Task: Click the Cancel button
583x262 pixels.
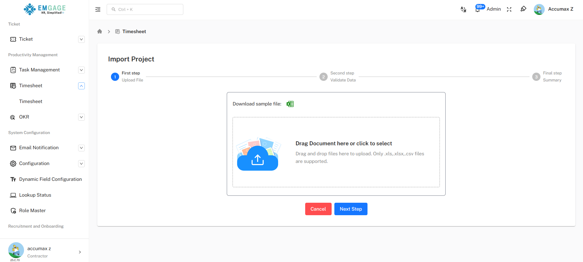Action: click(318, 209)
